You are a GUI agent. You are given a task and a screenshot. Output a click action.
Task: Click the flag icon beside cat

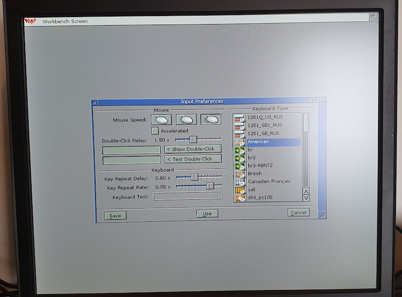click(x=240, y=190)
